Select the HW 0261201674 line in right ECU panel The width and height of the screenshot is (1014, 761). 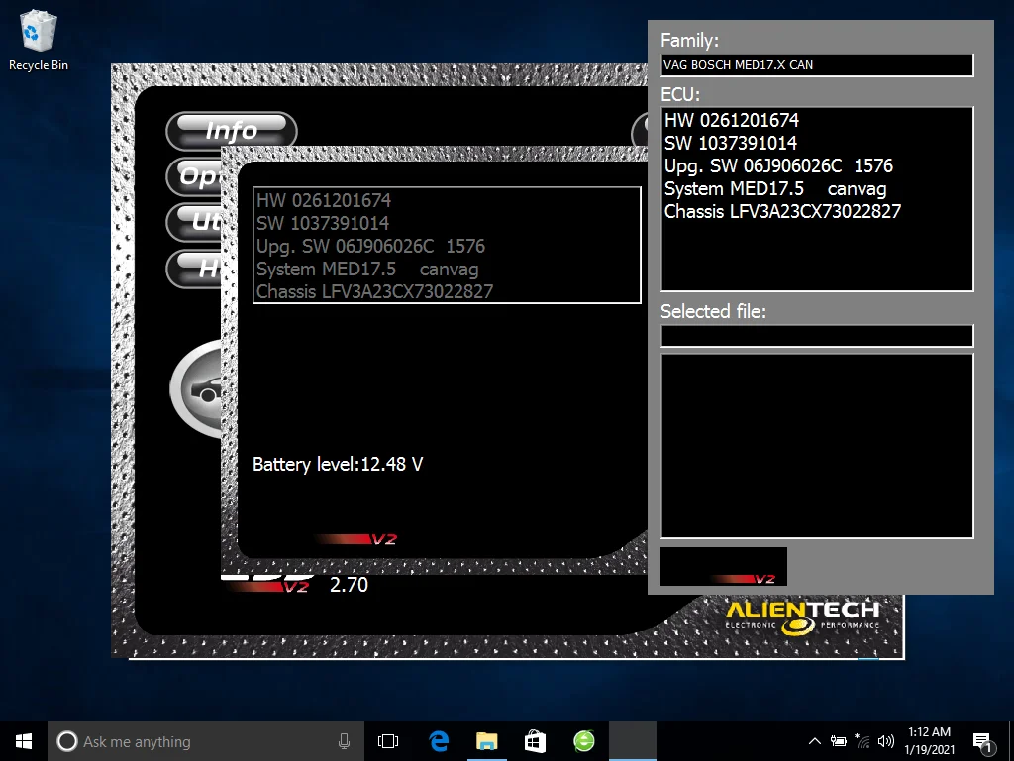tap(732, 120)
